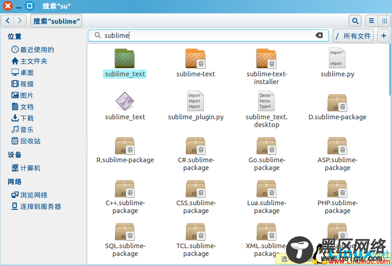
Task: Click the highlighted sublime_text folder name
Action: point(125,74)
